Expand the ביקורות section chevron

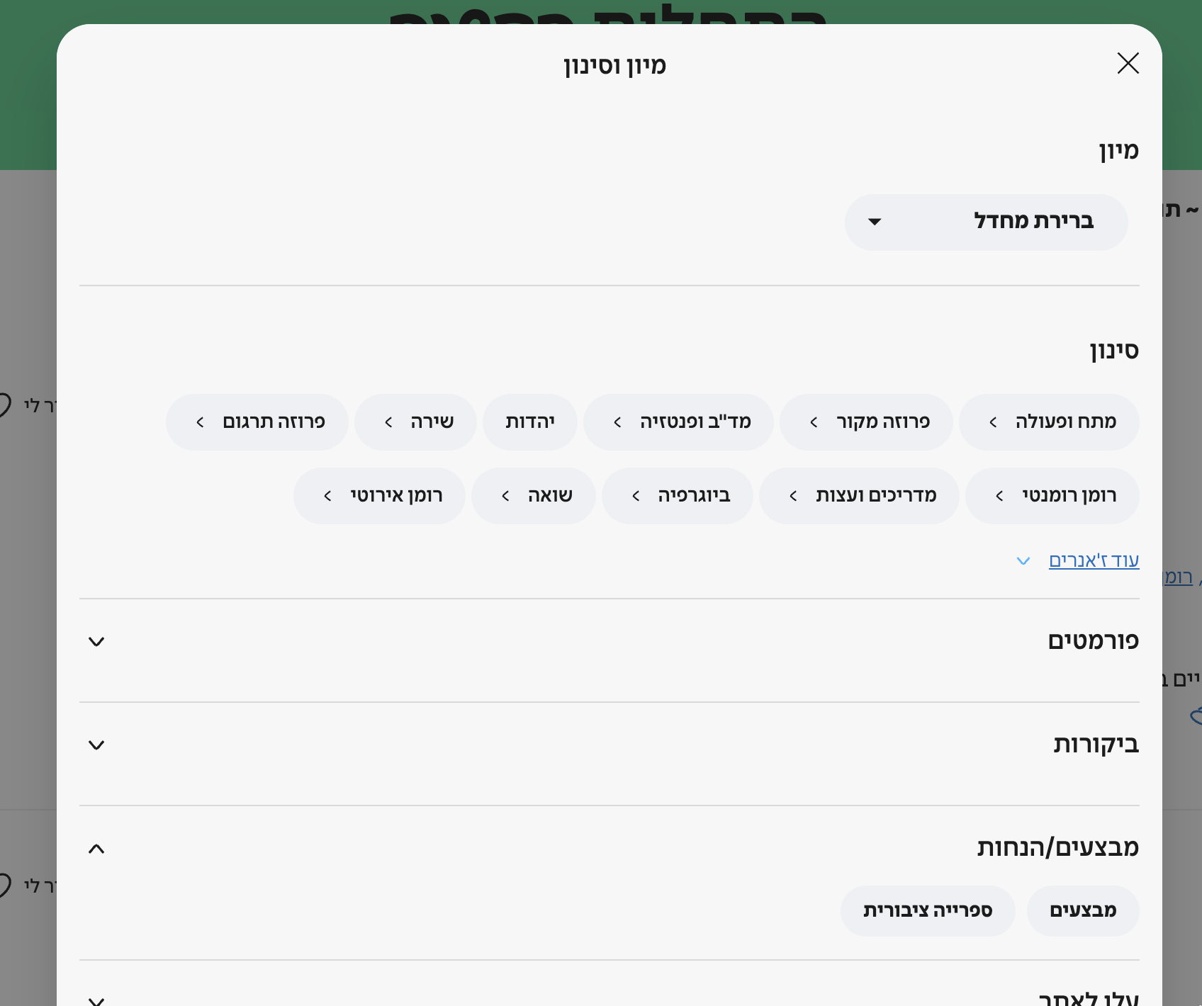click(96, 745)
